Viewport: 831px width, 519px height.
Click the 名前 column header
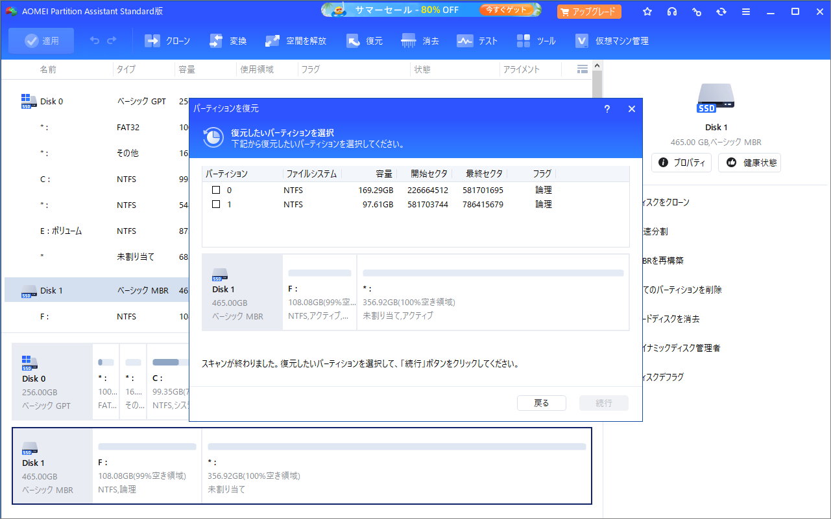click(x=48, y=69)
